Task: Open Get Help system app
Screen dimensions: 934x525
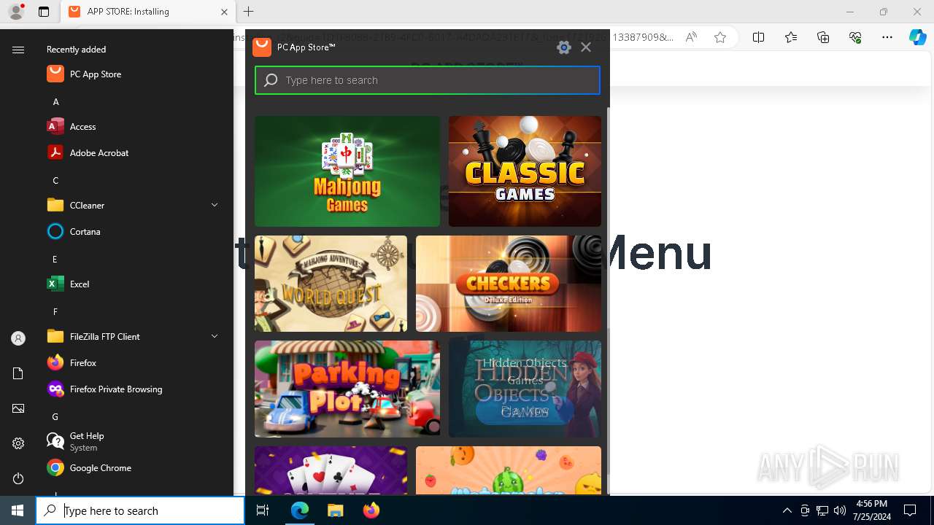Action: click(134, 441)
